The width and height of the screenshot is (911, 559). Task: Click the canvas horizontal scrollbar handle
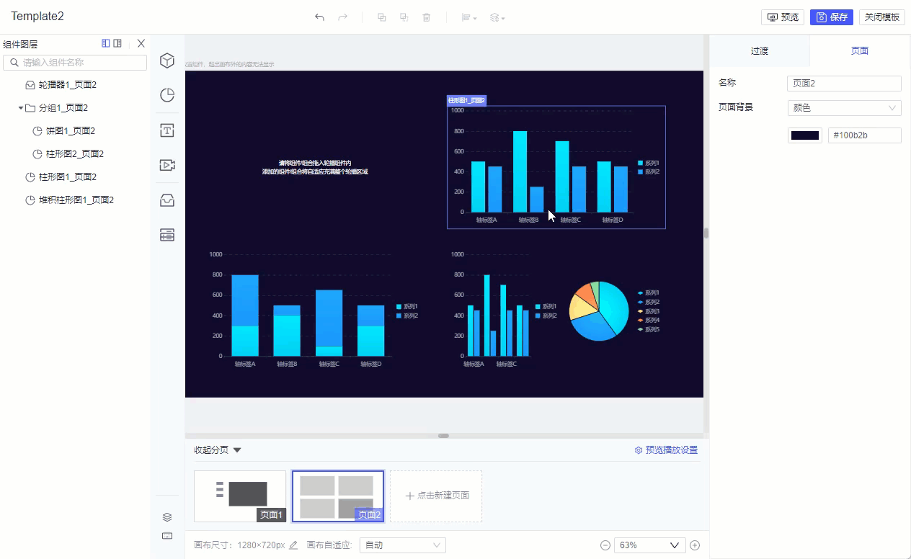(444, 436)
